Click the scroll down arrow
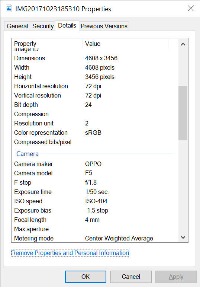 (183, 237)
